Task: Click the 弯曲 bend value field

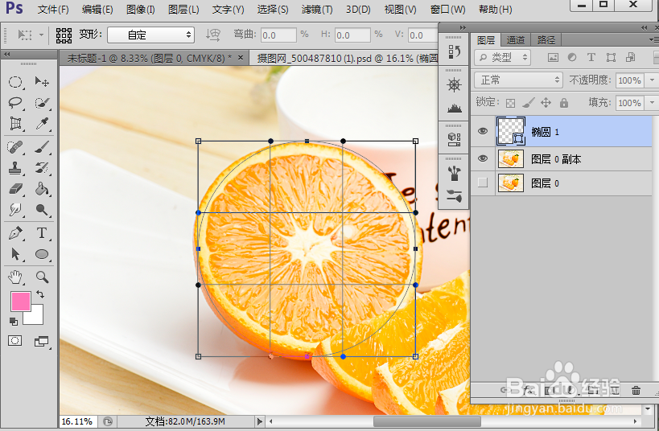Action: (278, 35)
